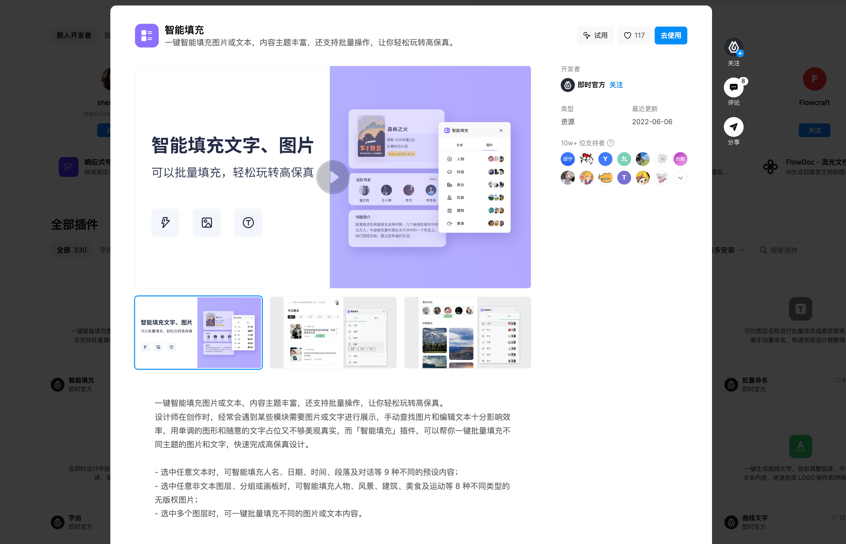
Task: Click the help question mark beside 位支持者
Action: pyautogui.click(x=610, y=143)
